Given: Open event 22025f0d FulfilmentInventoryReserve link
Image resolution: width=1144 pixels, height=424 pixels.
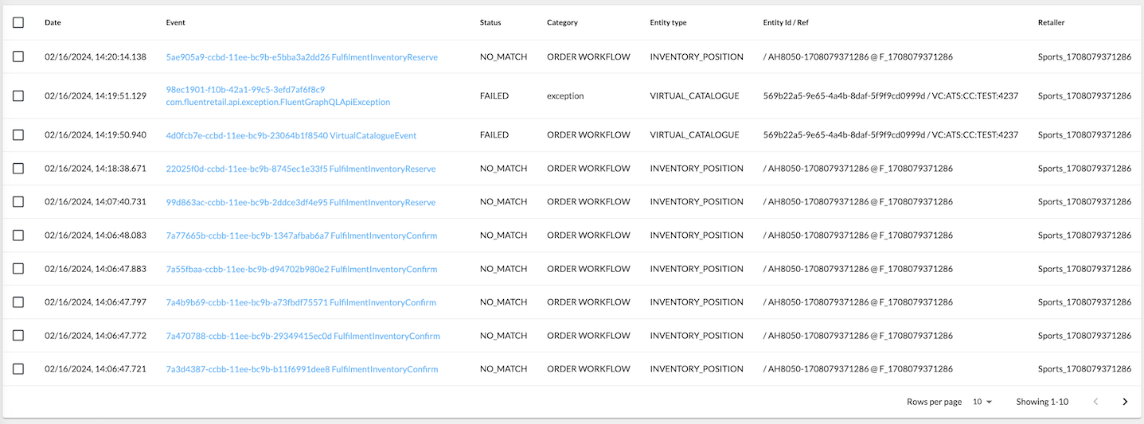Looking at the screenshot, I should click(300, 169).
